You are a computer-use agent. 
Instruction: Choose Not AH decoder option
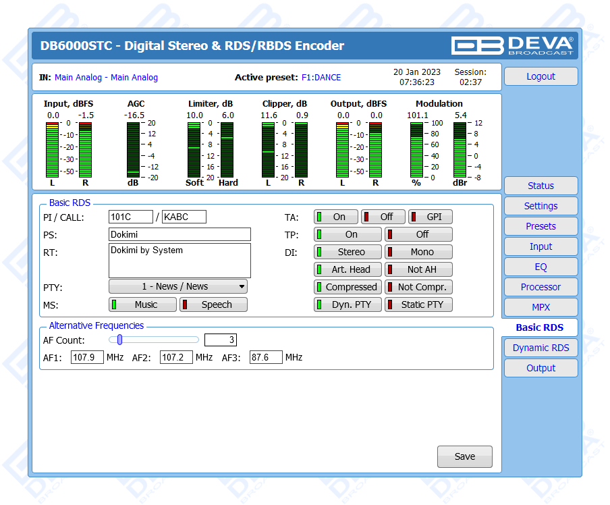418,269
